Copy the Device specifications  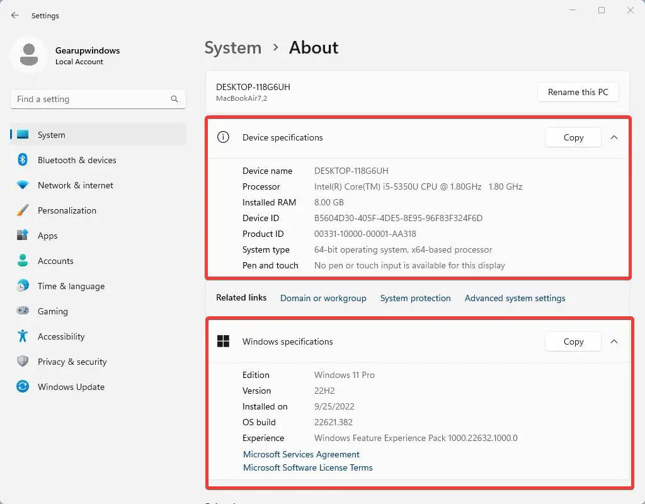[x=573, y=137]
